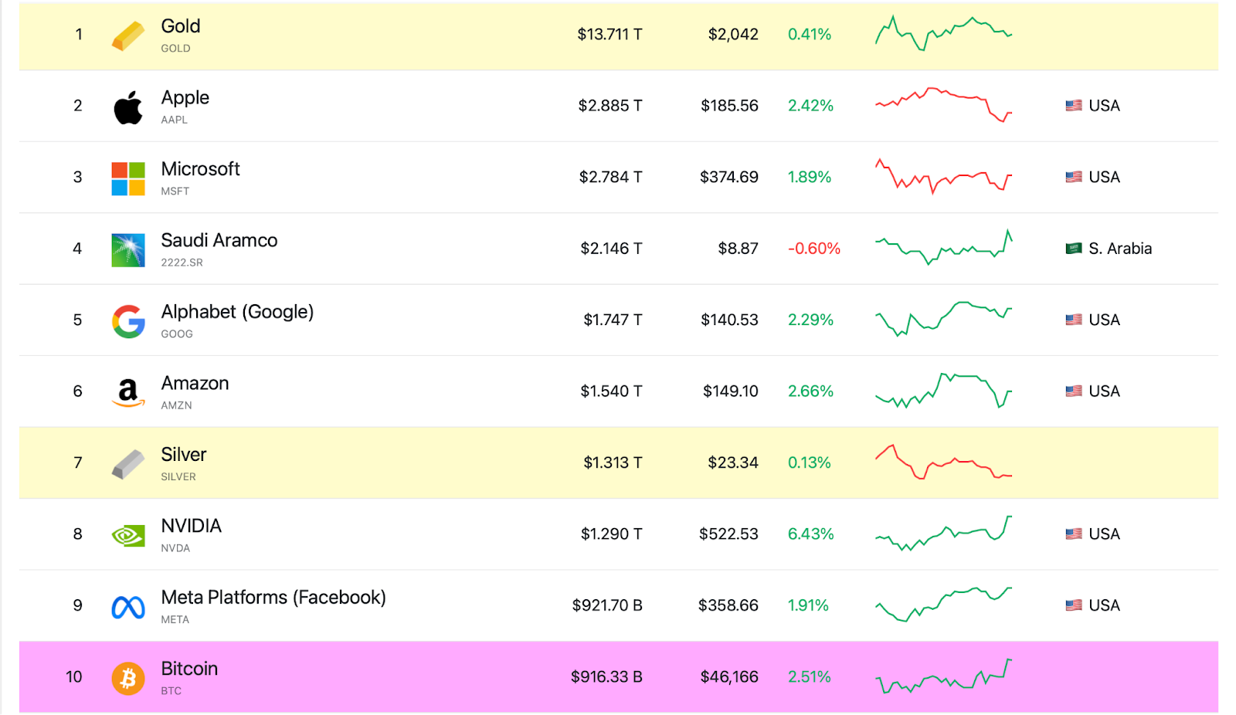This screenshot has height=715, width=1236.
Task: Click the S. Arabia country label
Action: pyautogui.click(x=1120, y=249)
